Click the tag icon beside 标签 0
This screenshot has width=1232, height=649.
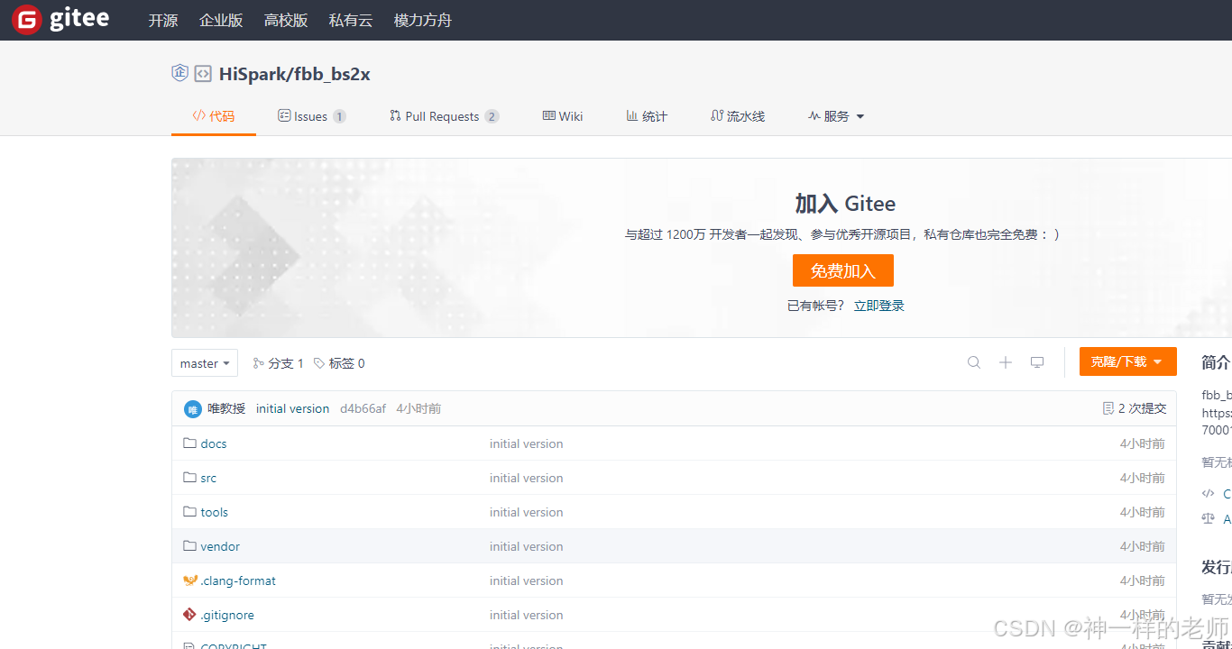(x=319, y=363)
